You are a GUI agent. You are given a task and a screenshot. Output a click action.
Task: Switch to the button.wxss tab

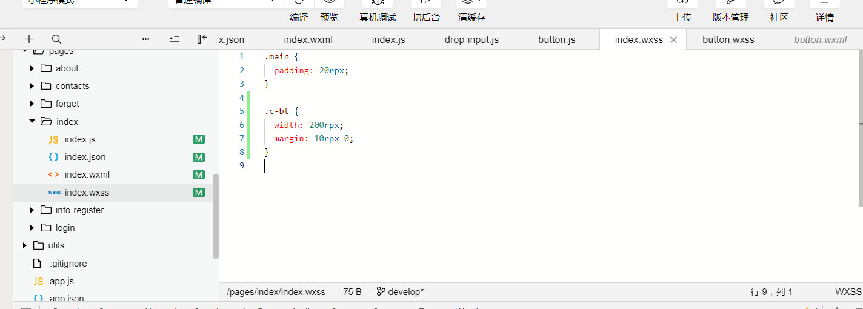pyautogui.click(x=728, y=40)
